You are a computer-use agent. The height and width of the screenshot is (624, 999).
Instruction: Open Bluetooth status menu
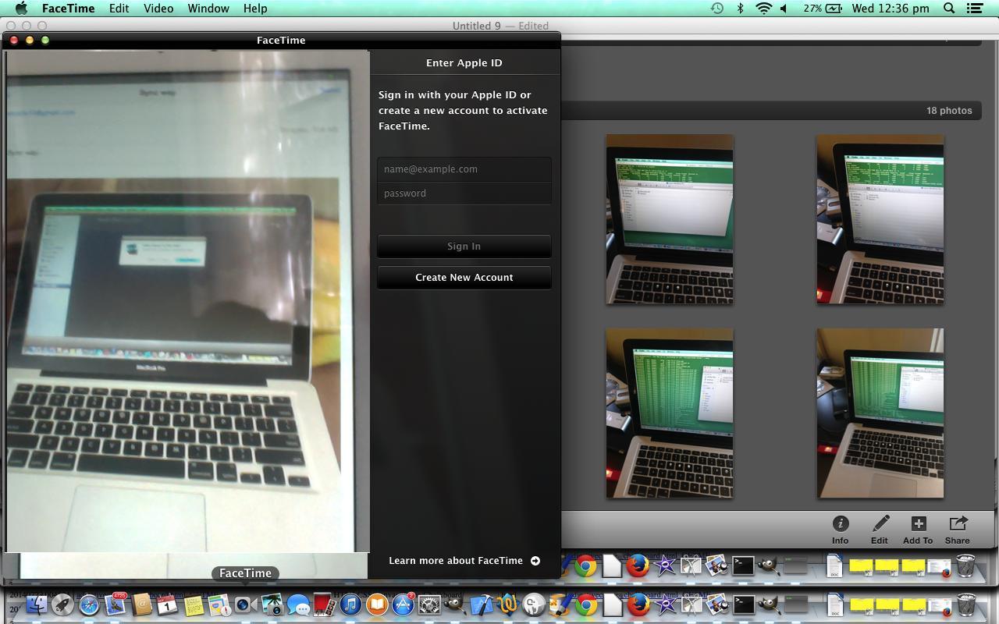741,9
